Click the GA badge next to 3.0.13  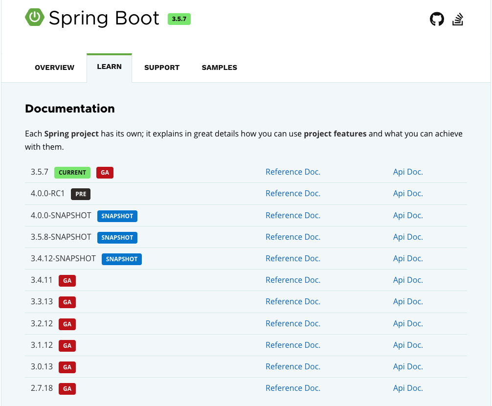(x=67, y=367)
